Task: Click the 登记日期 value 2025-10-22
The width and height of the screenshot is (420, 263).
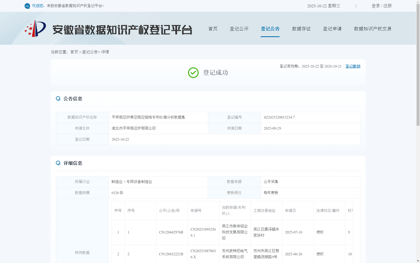Action: (120, 139)
